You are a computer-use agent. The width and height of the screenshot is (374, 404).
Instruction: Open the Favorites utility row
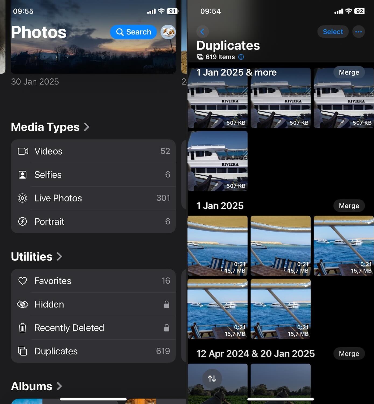tap(93, 281)
